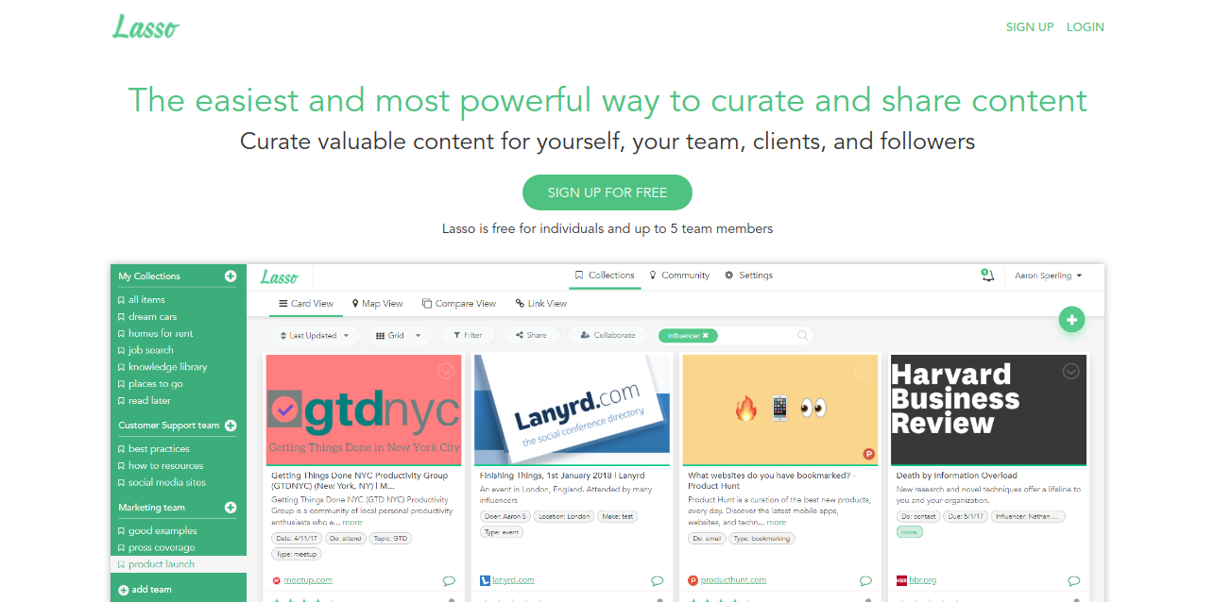The image size is (1215, 602).
Task: Open Last Updated sort dropdown
Action: click(316, 335)
